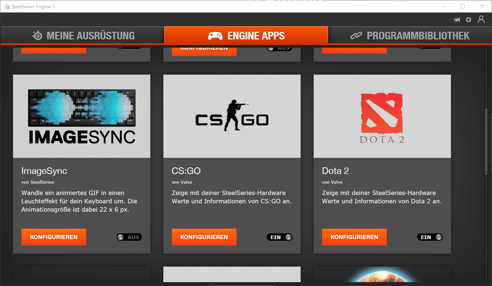Viewport: 492px width, 286px height.
Task: Click the vertical scrollbar thumb
Action: 486,141
